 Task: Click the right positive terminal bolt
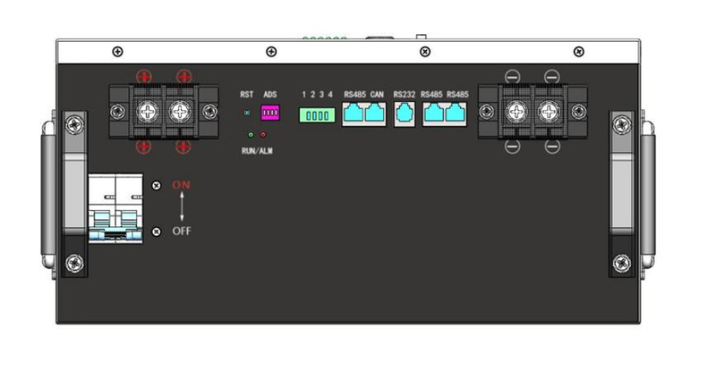(182, 112)
